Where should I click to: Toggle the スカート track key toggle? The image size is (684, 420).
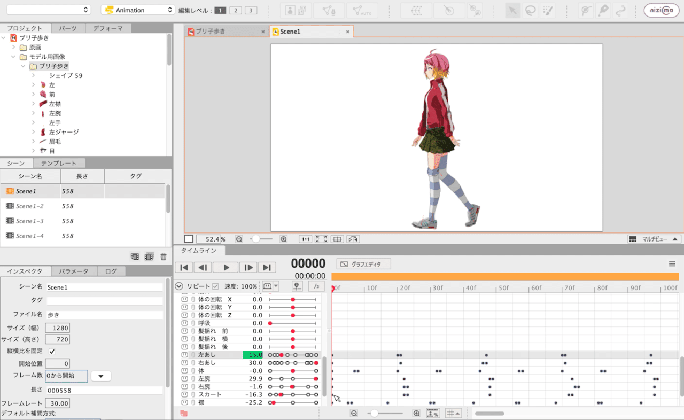click(184, 394)
